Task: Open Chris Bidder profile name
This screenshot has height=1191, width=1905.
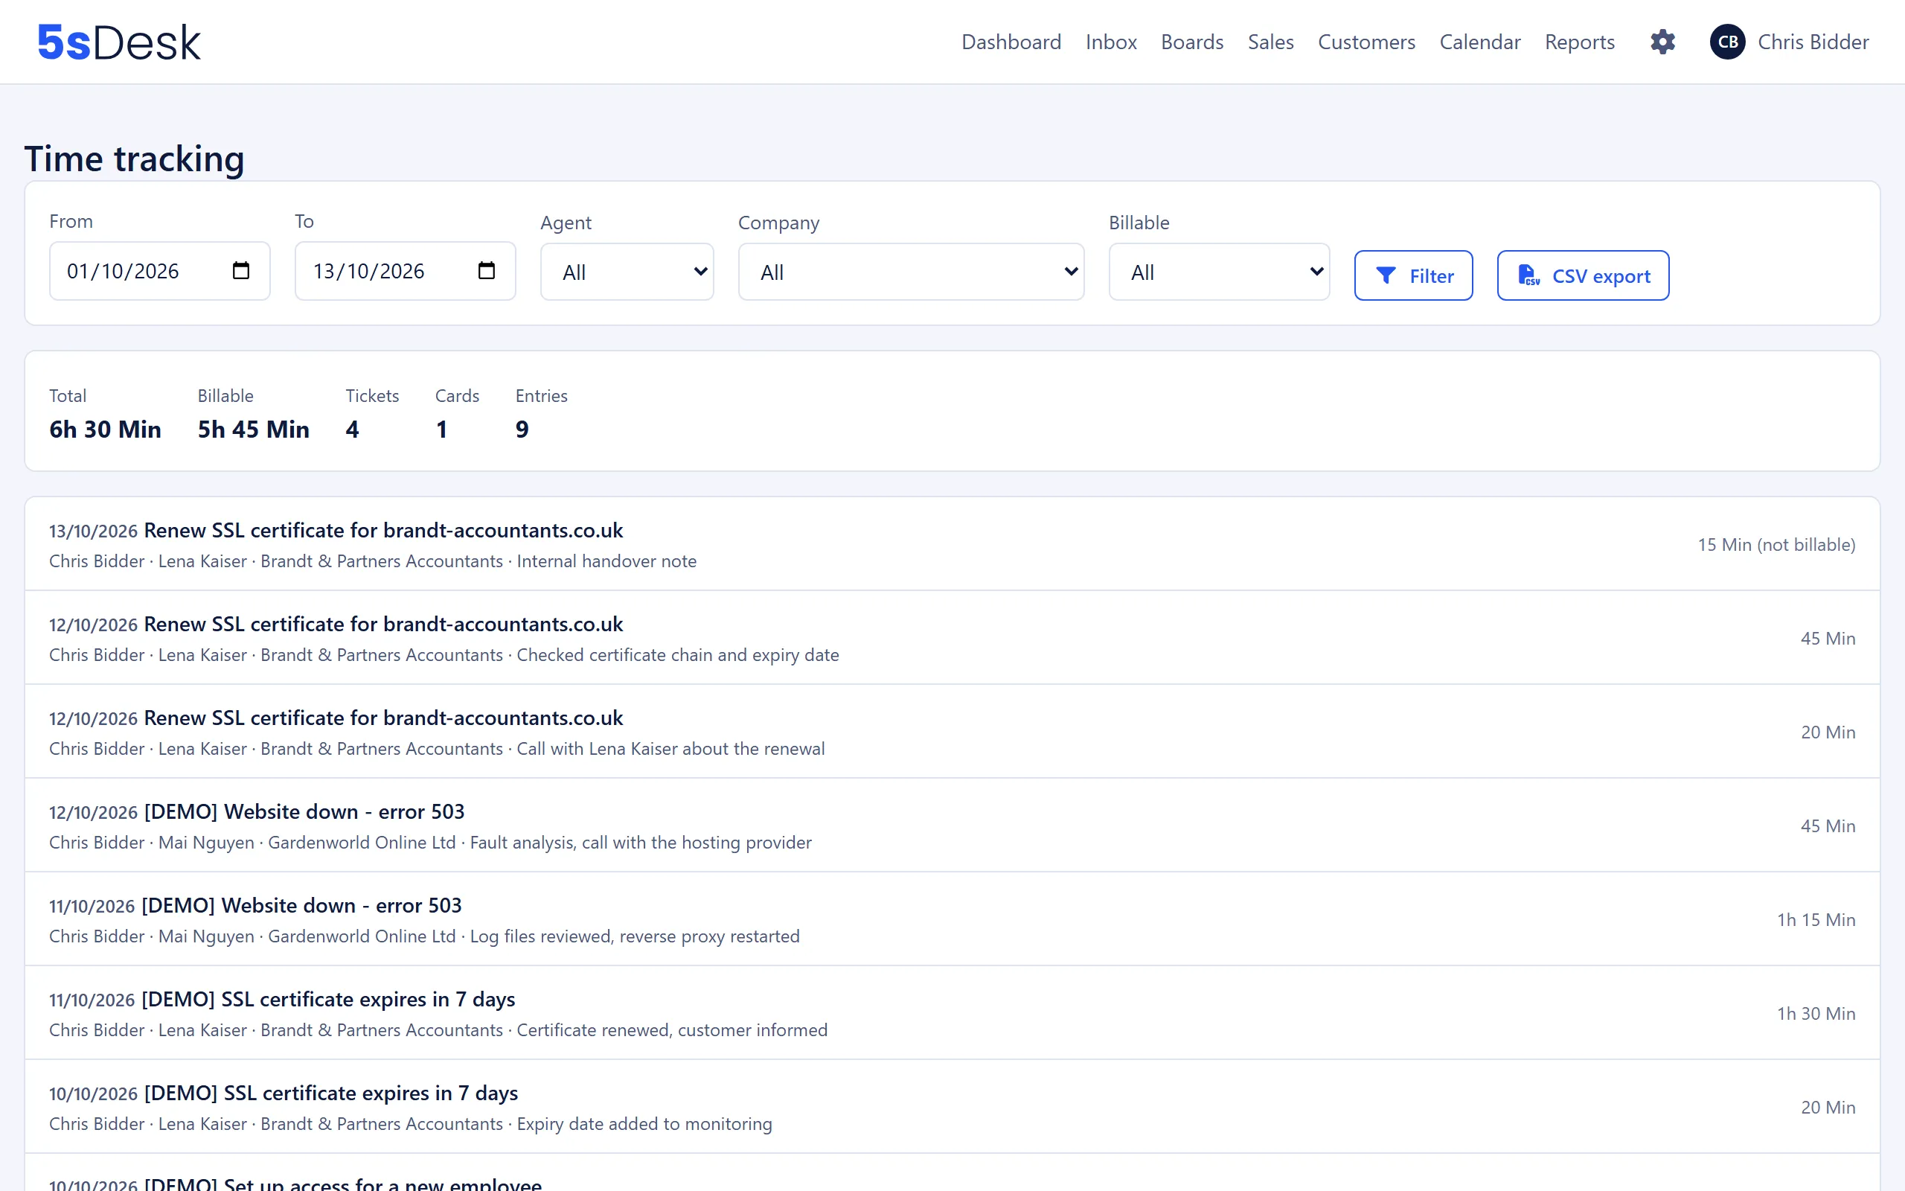Action: [1813, 42]
